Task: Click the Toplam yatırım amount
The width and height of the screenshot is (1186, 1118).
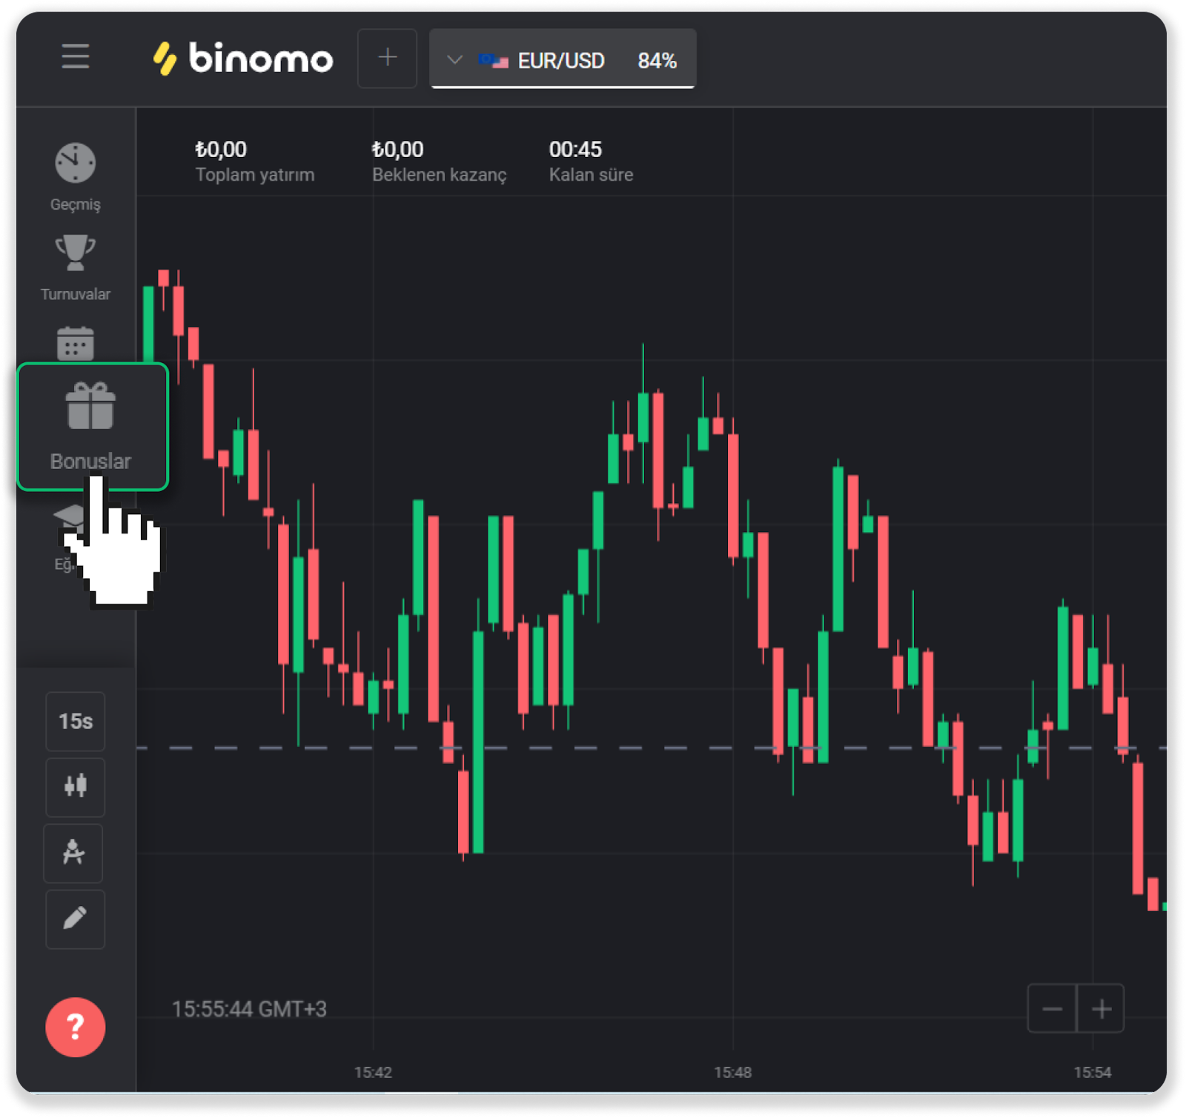Action: click(221, 150)
